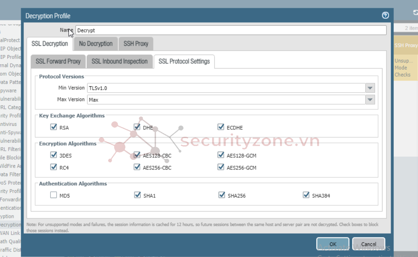Open the Min Version dropdown arrow
This screenshot has height=257, width=418.
coord(370,88)
